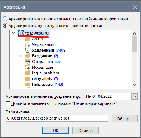Enable include items flagged Не автоархивировать
The image size is (141, 138).
[x=8, y=103]
